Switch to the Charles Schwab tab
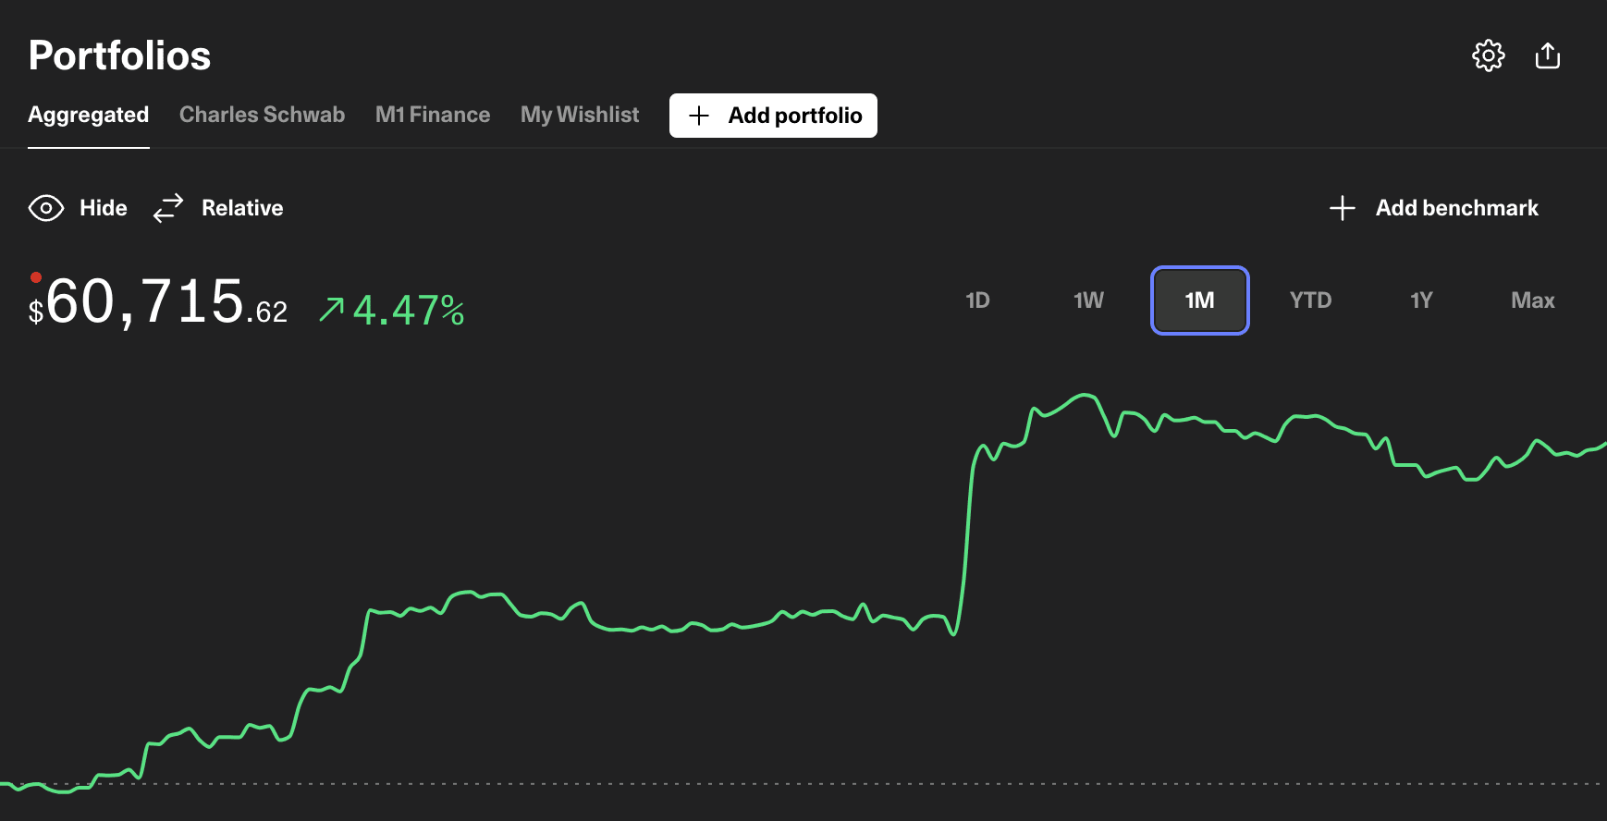This screenshot has width=1607, height=821. (x=262, y=115)
